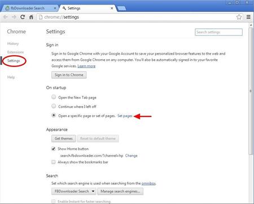Go to the home page icon
This screenshot has height=204, width=254.
click(31, 17)
